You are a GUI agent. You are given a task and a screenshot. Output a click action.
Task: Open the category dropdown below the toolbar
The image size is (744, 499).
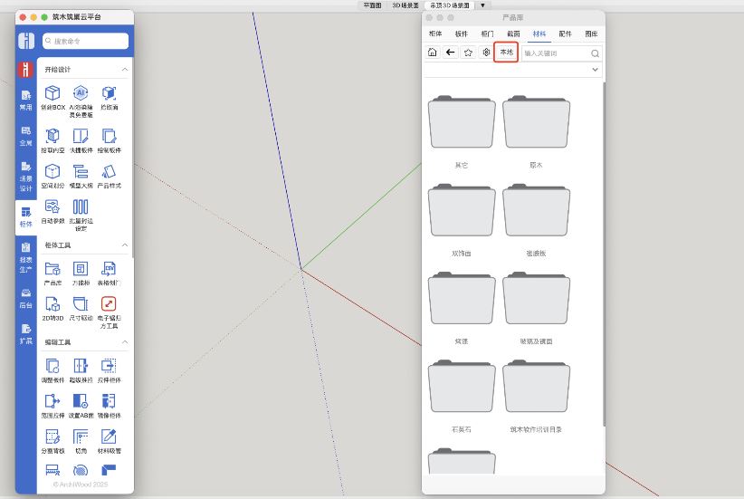tap(595, 70)
